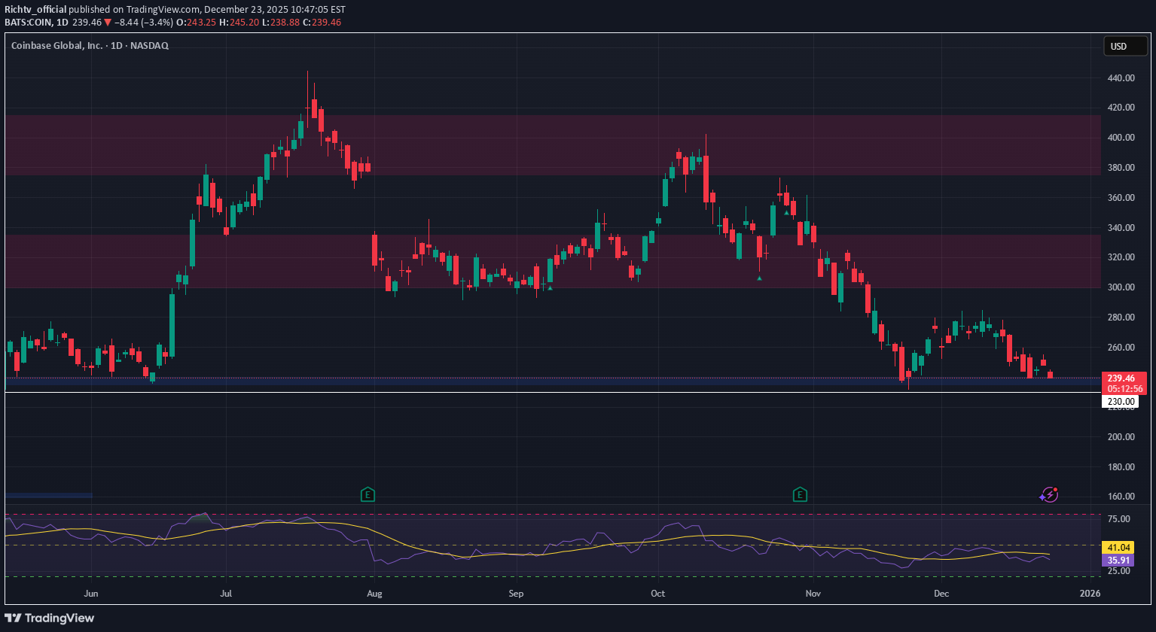Screen dimensions: 1156x632
Task: Click the green triangle marker near early September
Action: (551, 287)
